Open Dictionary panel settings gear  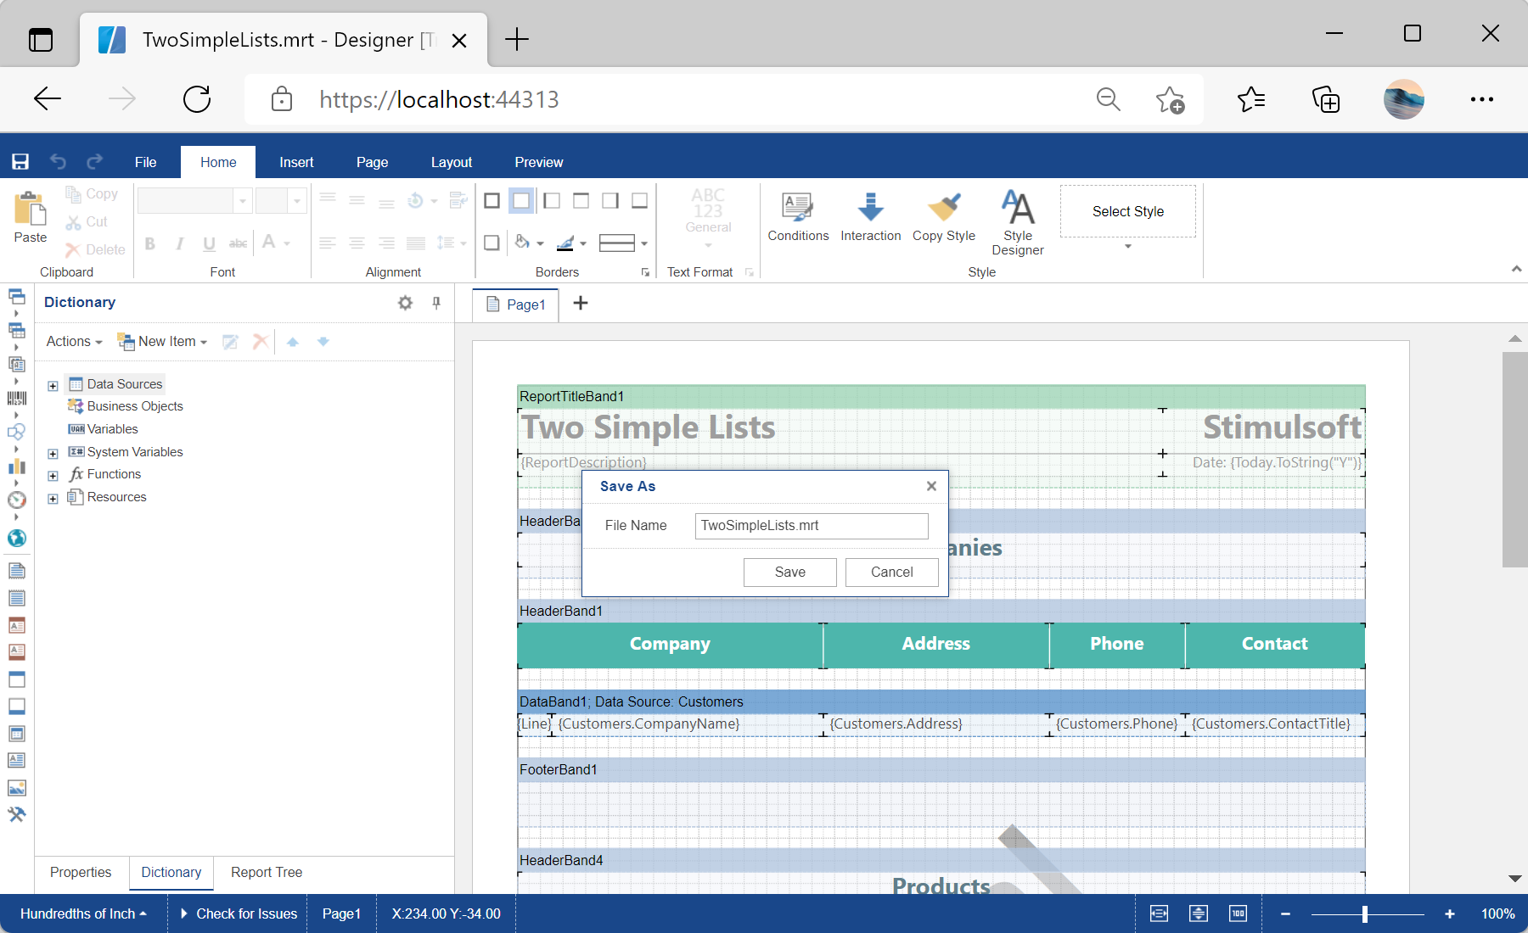pos(405,303)
